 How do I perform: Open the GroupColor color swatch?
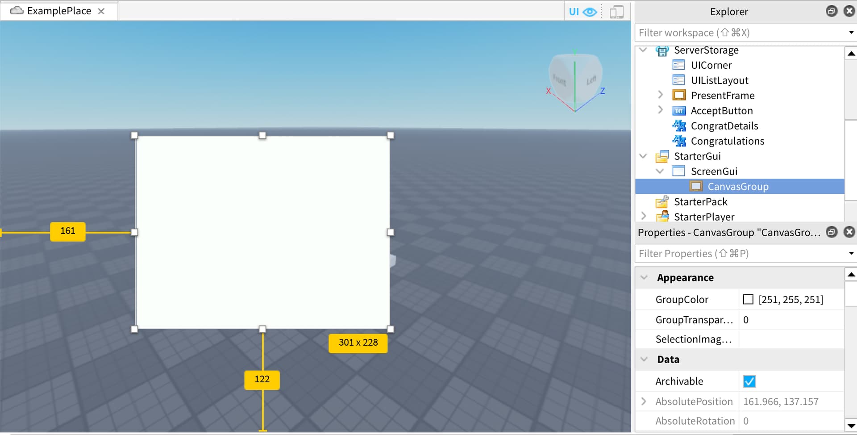(x=748, y=299)
